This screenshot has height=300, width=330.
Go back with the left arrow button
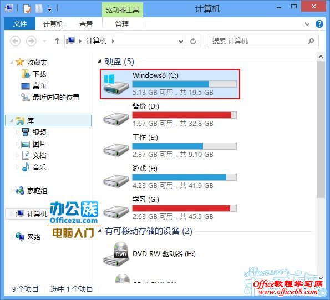[16, 41]
